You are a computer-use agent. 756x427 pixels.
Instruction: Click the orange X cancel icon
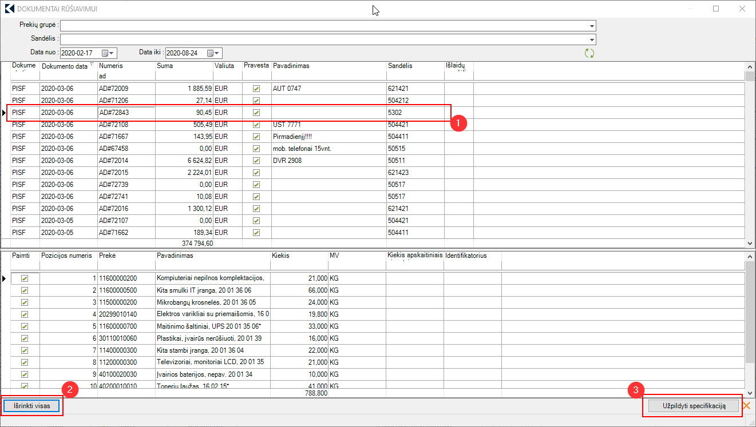coord(746,406)
